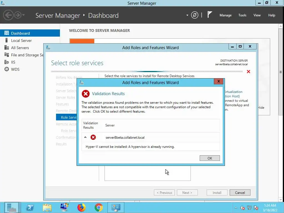Click the Server Manager title bar app icon
284x213 pixels.
pos(3,3)
